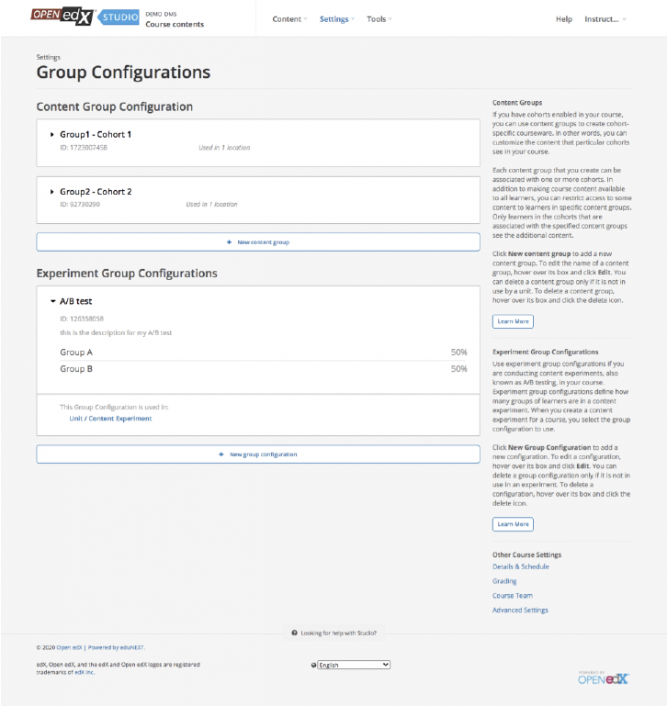Click the Open edX footer logo
This screenshot has width=667, height=706.
coord(604,678)
